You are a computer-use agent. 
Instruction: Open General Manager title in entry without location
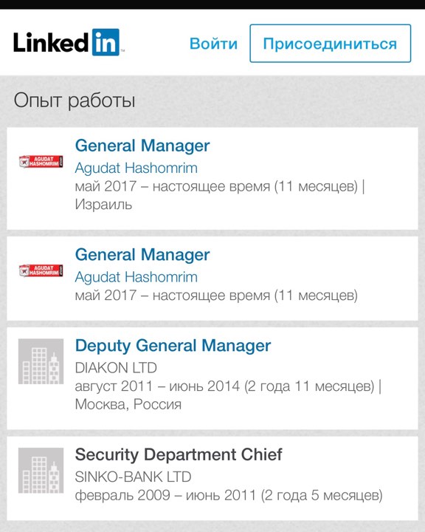pyautogui.click(x=142, y=255)
